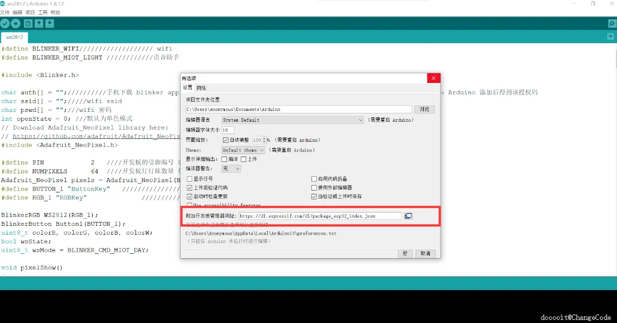This screenshot has height=323, width=617.
Task: Click the icon button beside the boards manager URL
Action: (408, 216)
